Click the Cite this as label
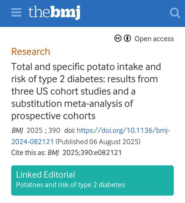Viewport: 185px width, 203px height. 29,152
